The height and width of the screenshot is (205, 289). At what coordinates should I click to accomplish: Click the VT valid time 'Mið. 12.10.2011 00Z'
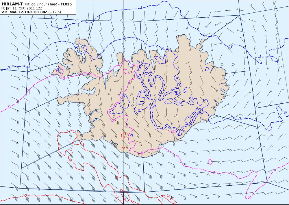[x=29, y=12]
